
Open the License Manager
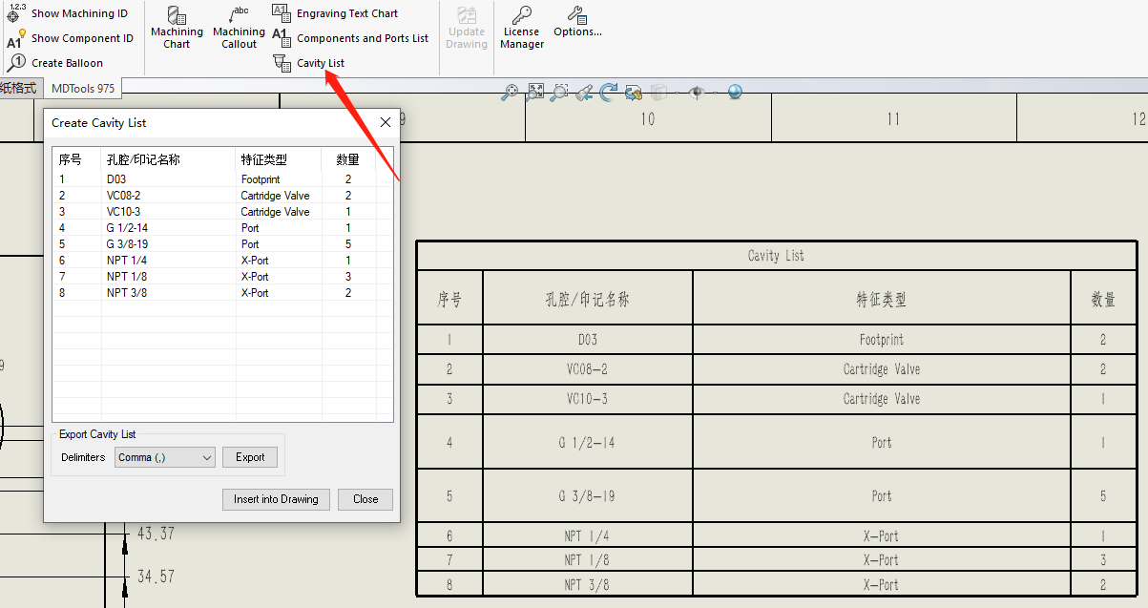point(522,27)
